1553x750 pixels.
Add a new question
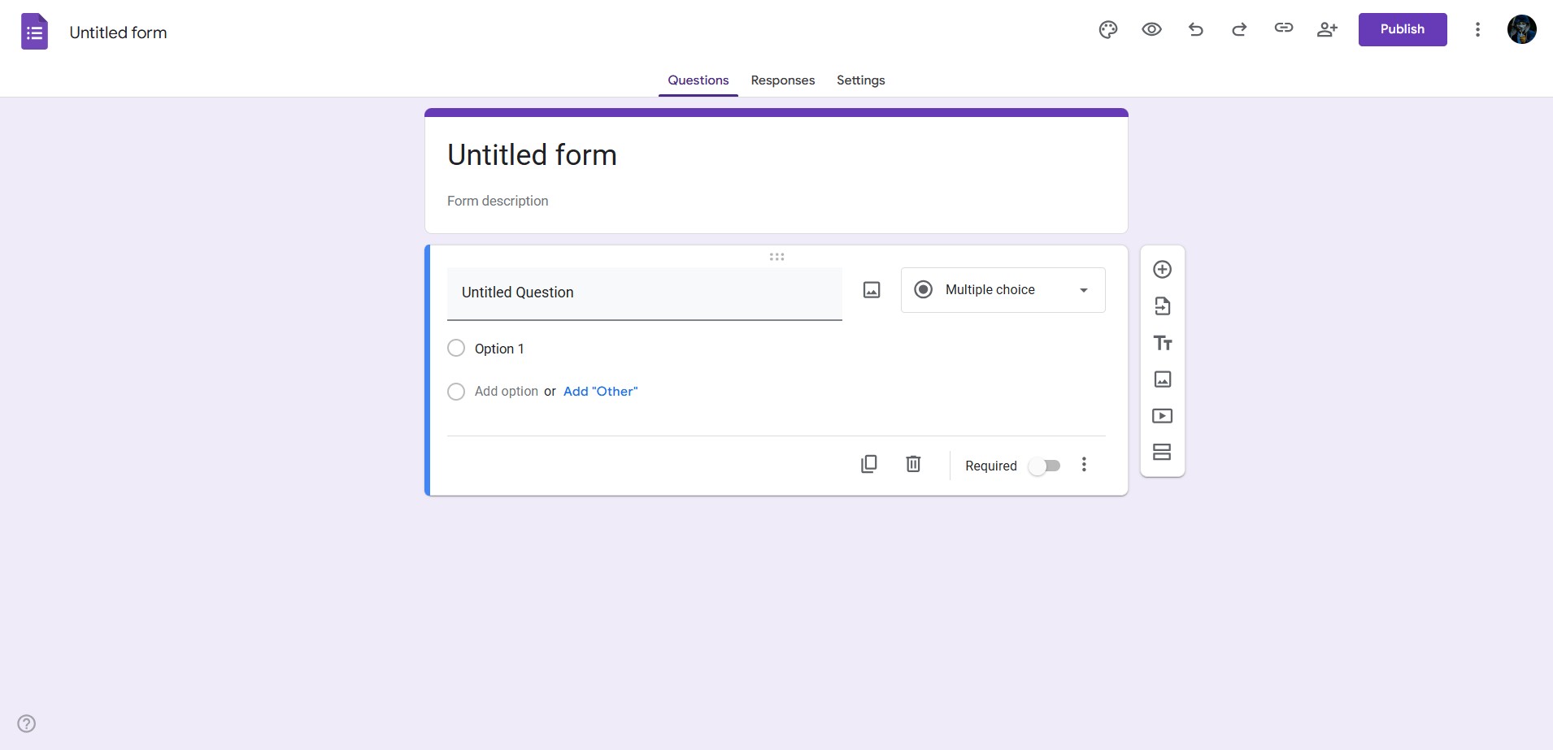(1163, 269)
